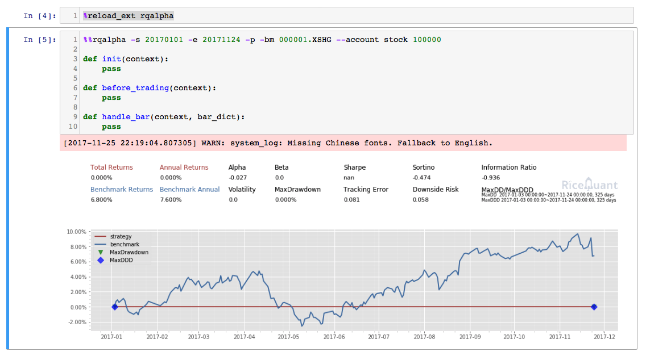Screen dimensions: 646x356
Task: Click the 2017-12 x-axis label
Action: [x=604, y=337]
